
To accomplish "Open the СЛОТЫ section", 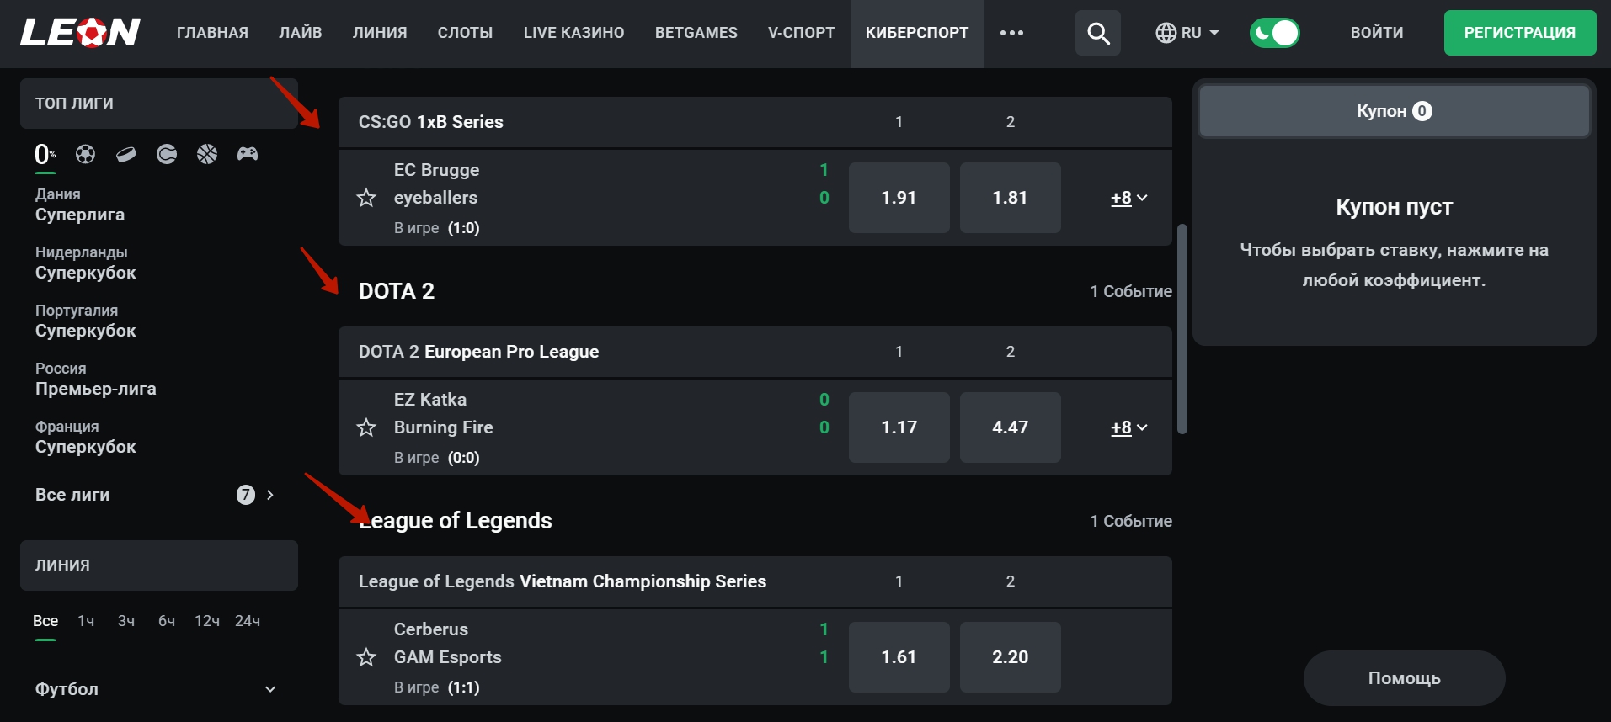I will [x=465, y=33].
